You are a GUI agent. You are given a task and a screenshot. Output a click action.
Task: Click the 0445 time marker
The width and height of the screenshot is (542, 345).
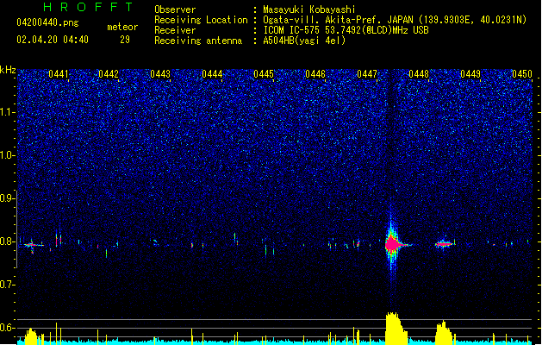coord(264,74)
